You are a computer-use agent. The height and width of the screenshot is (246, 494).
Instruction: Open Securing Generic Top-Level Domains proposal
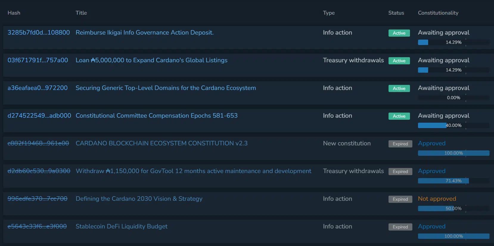(x=166, y=88)
